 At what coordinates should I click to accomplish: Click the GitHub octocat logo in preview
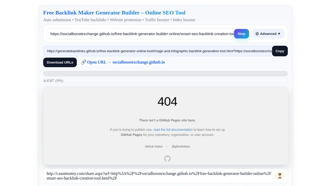[167, 159]
